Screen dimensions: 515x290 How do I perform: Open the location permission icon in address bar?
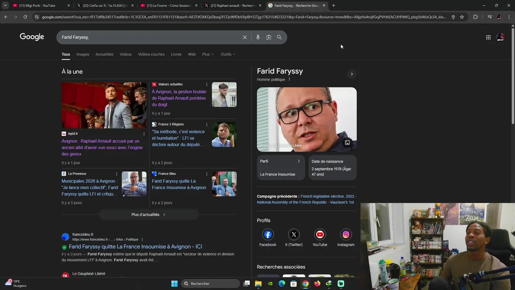(453, 17)
